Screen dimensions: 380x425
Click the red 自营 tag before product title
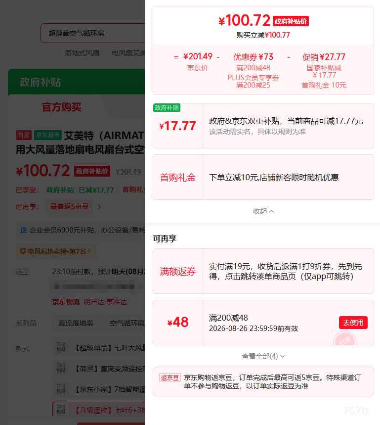pos(24,135)
